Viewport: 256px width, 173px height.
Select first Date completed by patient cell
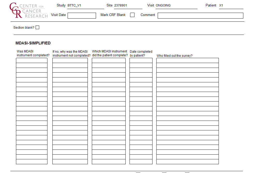point(141,60)
